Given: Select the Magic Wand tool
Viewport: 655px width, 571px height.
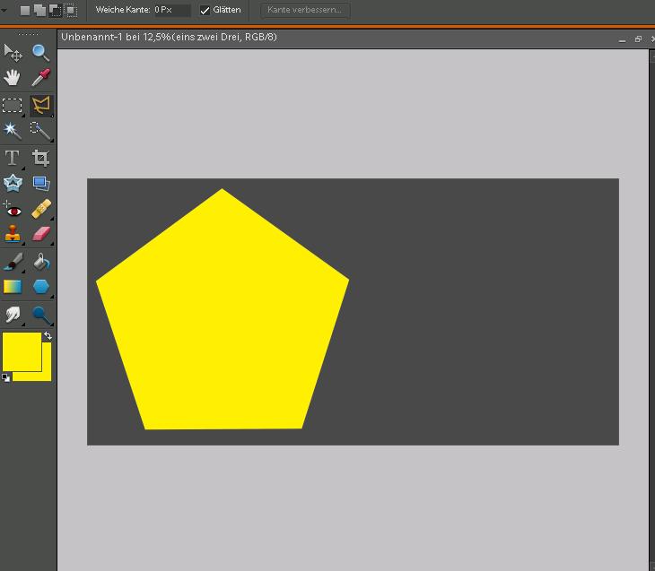Looking at the screenshot, I should click(13, 131).
